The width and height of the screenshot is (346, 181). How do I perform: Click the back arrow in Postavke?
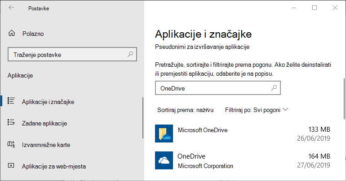(11, 8)
